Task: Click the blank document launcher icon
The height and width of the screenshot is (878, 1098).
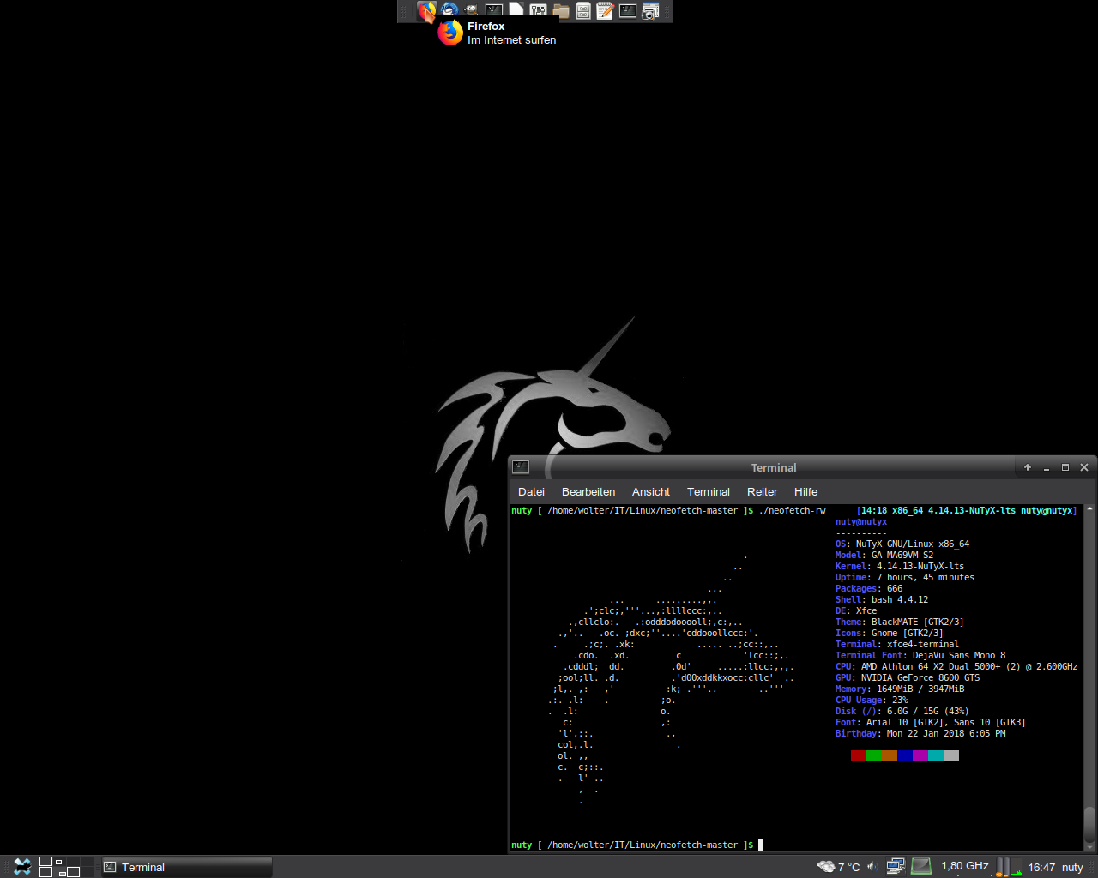Action: 516,10
